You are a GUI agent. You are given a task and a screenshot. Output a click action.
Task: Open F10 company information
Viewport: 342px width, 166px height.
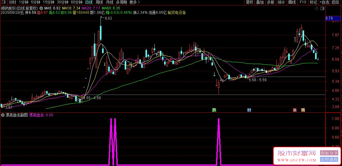click(303, 2)
